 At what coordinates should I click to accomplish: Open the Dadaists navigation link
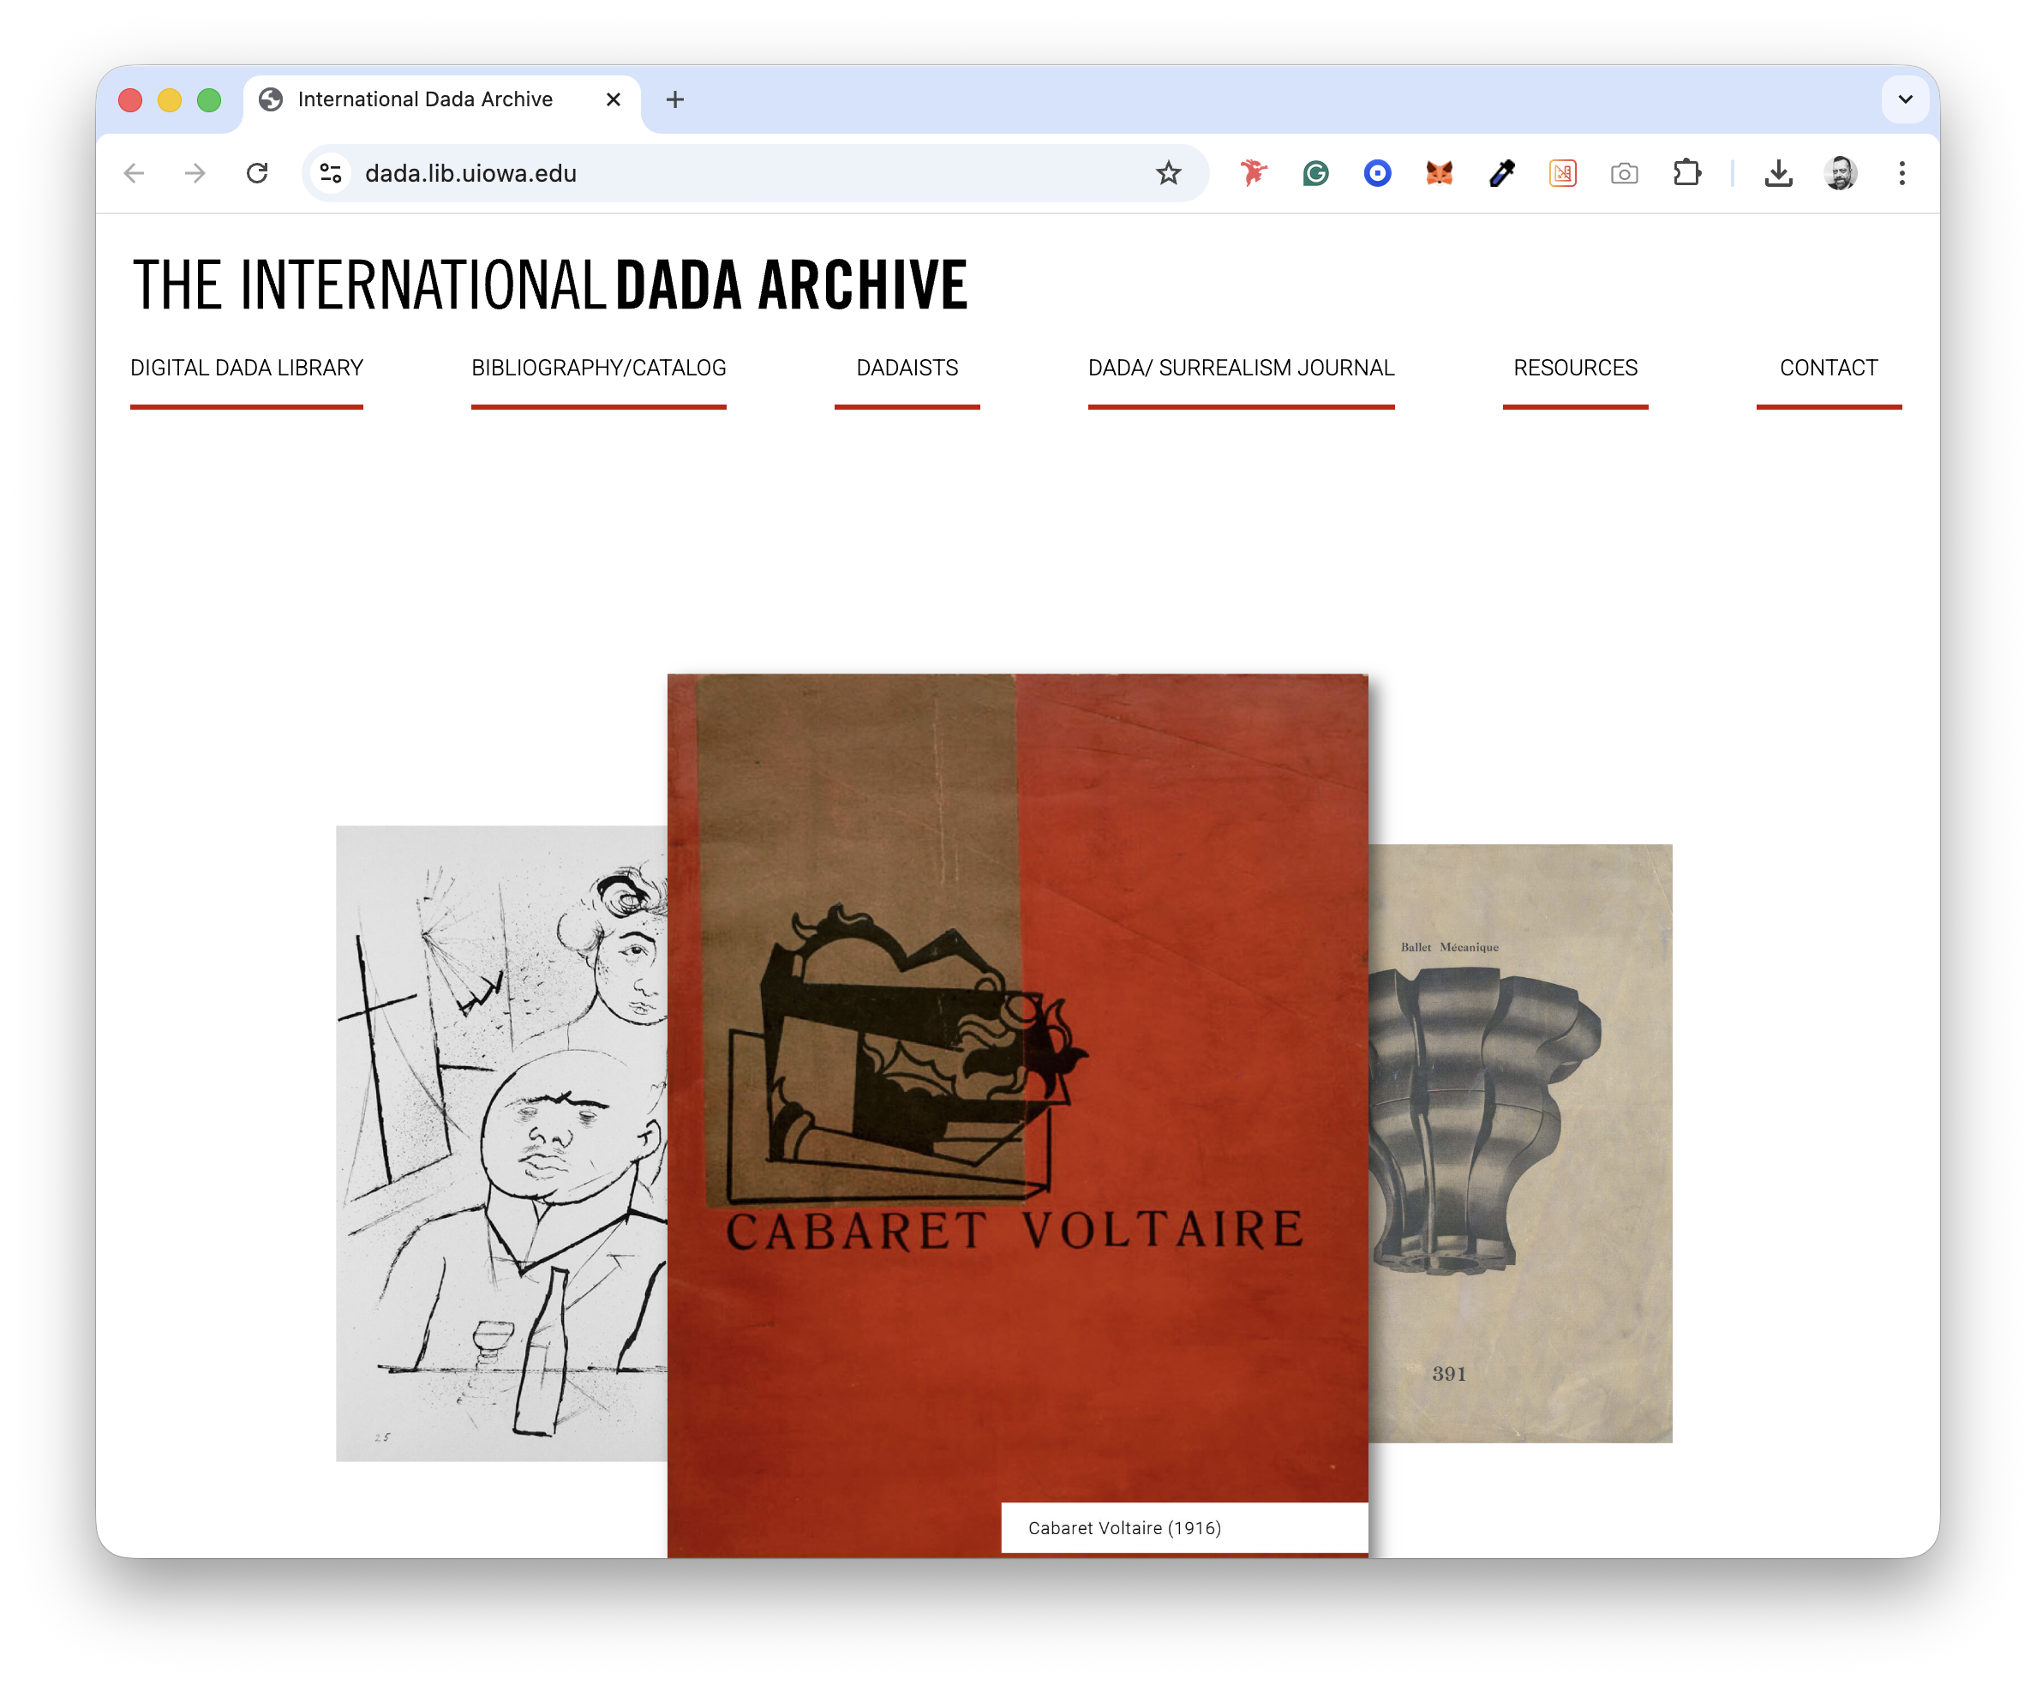pyautogui.click(x=907, y=369)
